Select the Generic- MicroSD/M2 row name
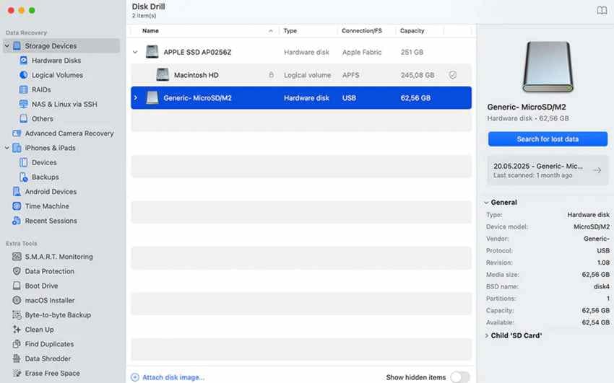614x383 pixels. [197, 97]
